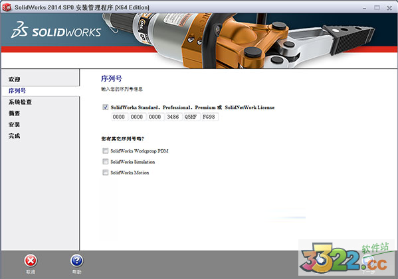Click the next step arrow icon
The width and height of the screenshot is (398, 279).
click(x=368, y=260)
